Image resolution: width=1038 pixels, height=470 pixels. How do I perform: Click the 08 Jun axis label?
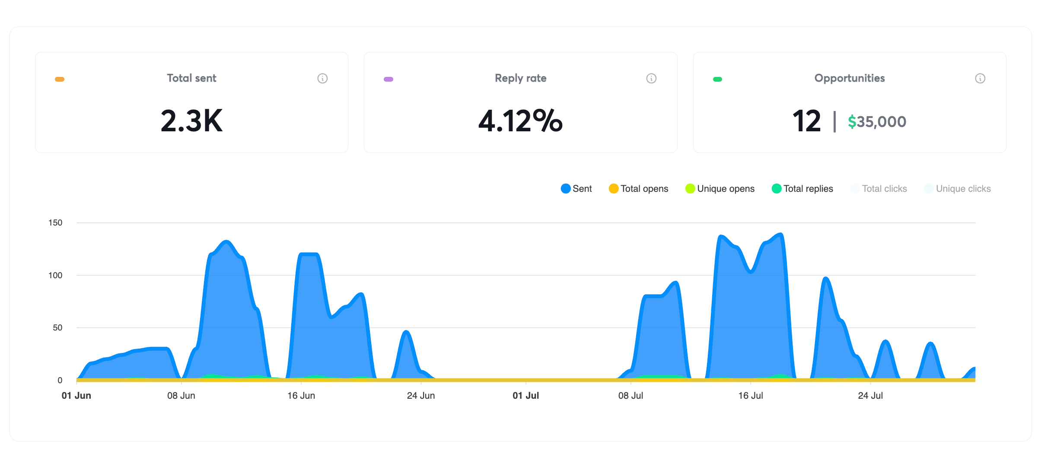coord(181,396)
